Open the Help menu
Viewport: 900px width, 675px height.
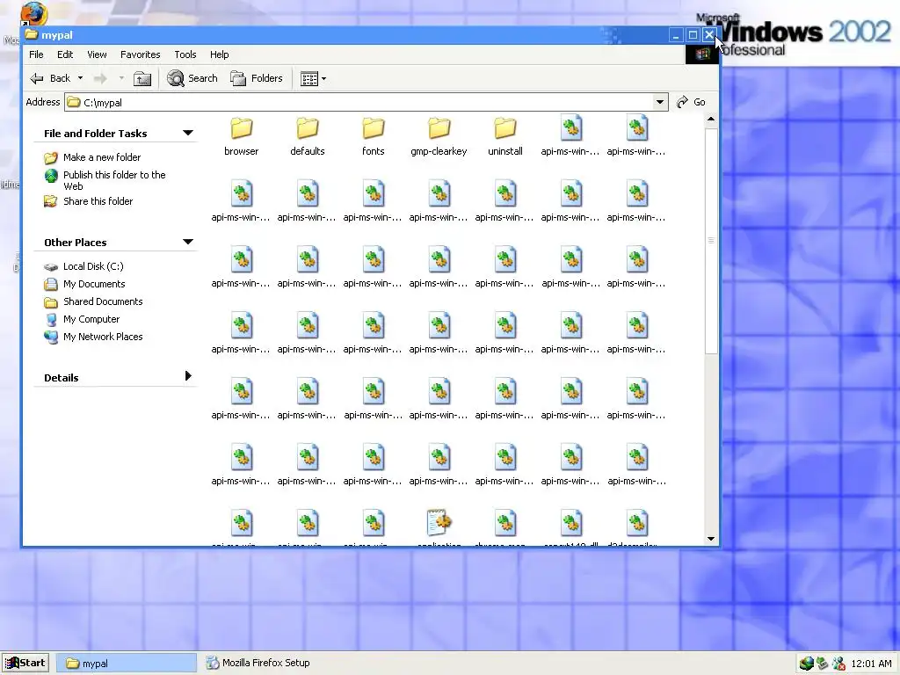point(219,54)
